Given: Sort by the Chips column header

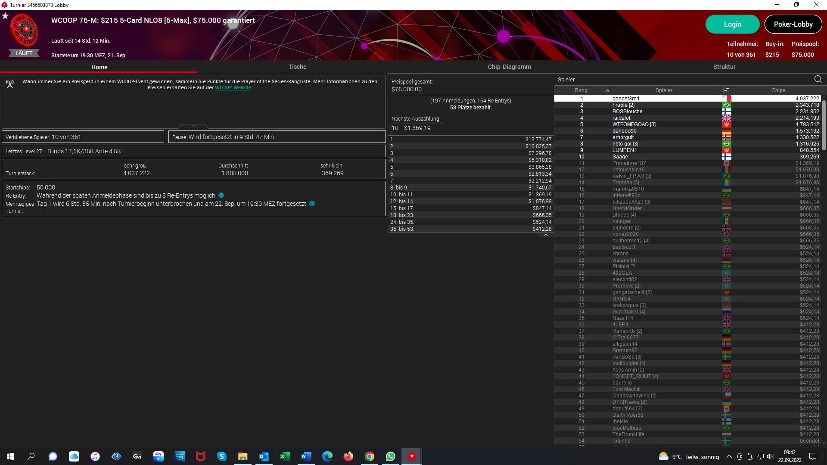Looking at the screenshot, I should (x=778, y=90).
